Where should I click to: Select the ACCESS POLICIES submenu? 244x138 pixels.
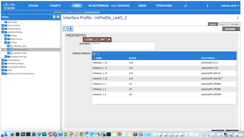tap(92, 12)
